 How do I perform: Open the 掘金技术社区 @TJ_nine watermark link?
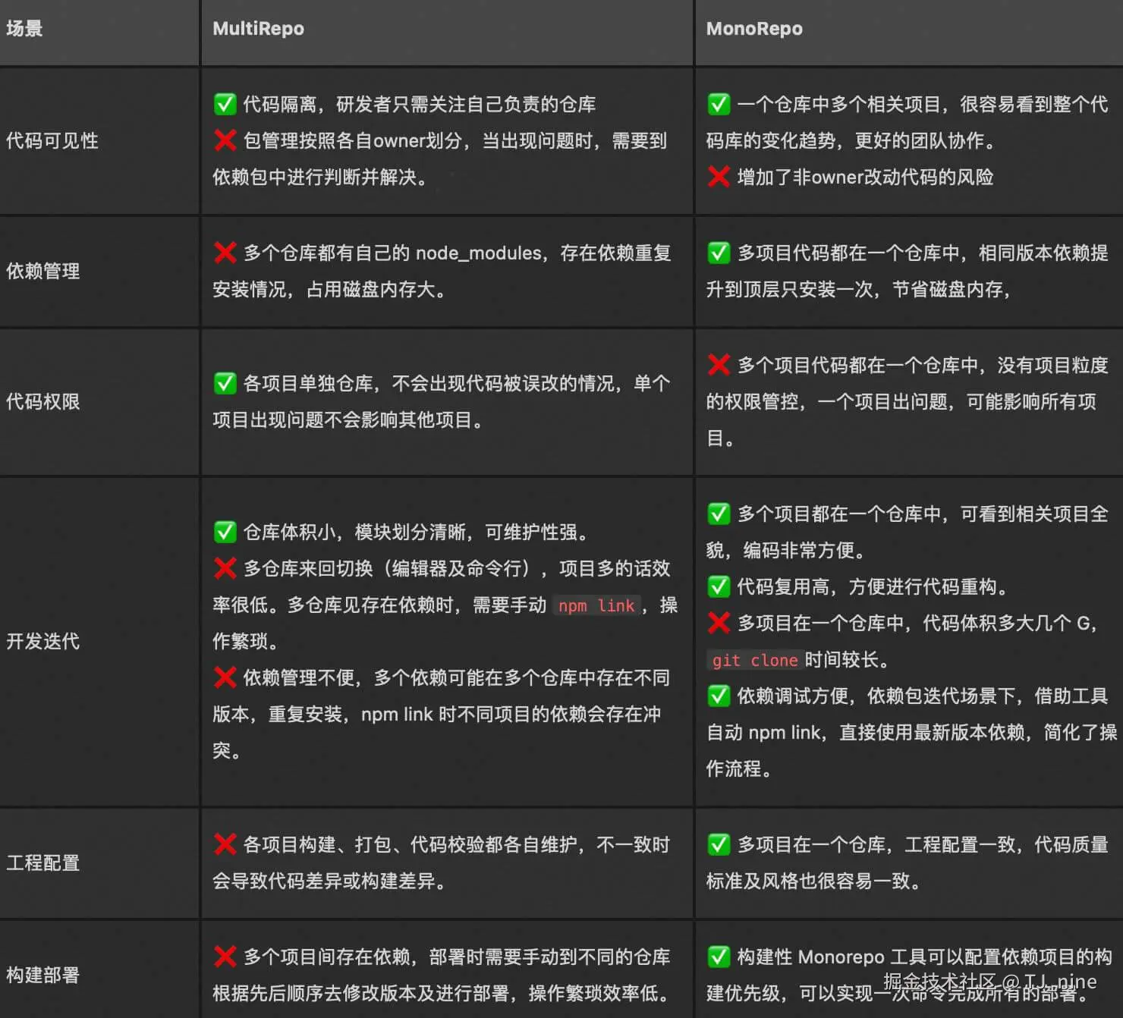(x=986, y=981)
